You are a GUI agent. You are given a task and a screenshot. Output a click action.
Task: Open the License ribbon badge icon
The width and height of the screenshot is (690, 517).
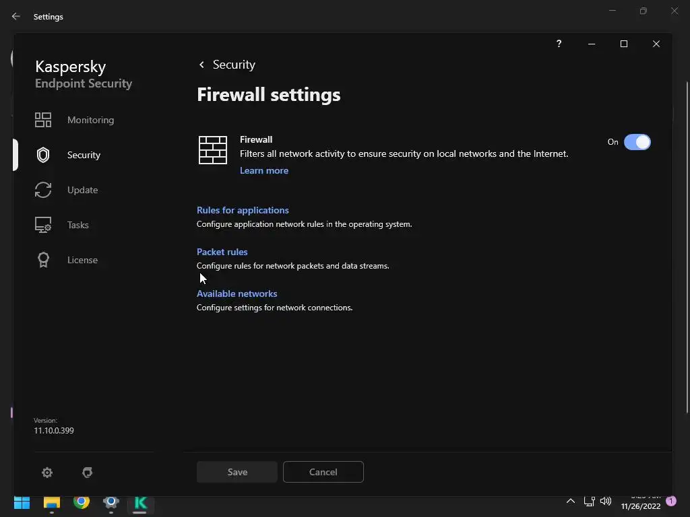click(x=43, y=260)
